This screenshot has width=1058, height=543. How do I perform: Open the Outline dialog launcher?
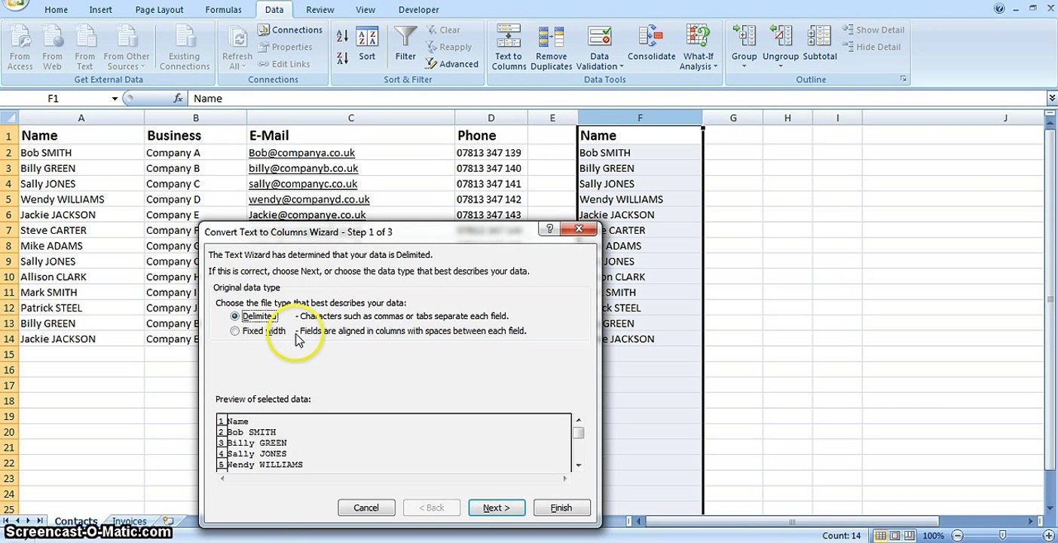point(903,79)
